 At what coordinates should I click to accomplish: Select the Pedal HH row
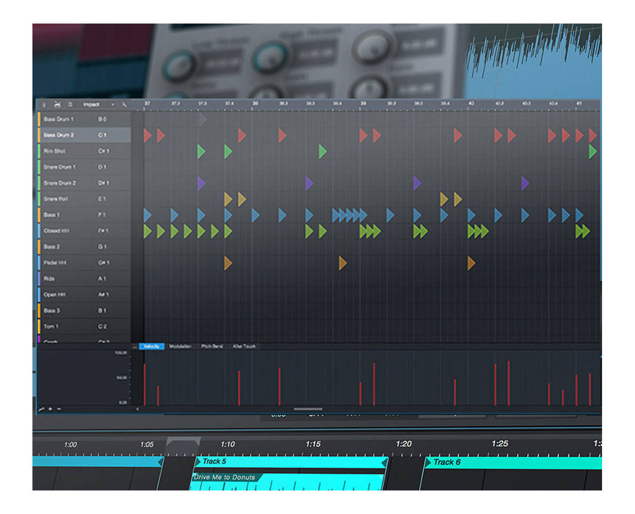[x=84, y=262]
